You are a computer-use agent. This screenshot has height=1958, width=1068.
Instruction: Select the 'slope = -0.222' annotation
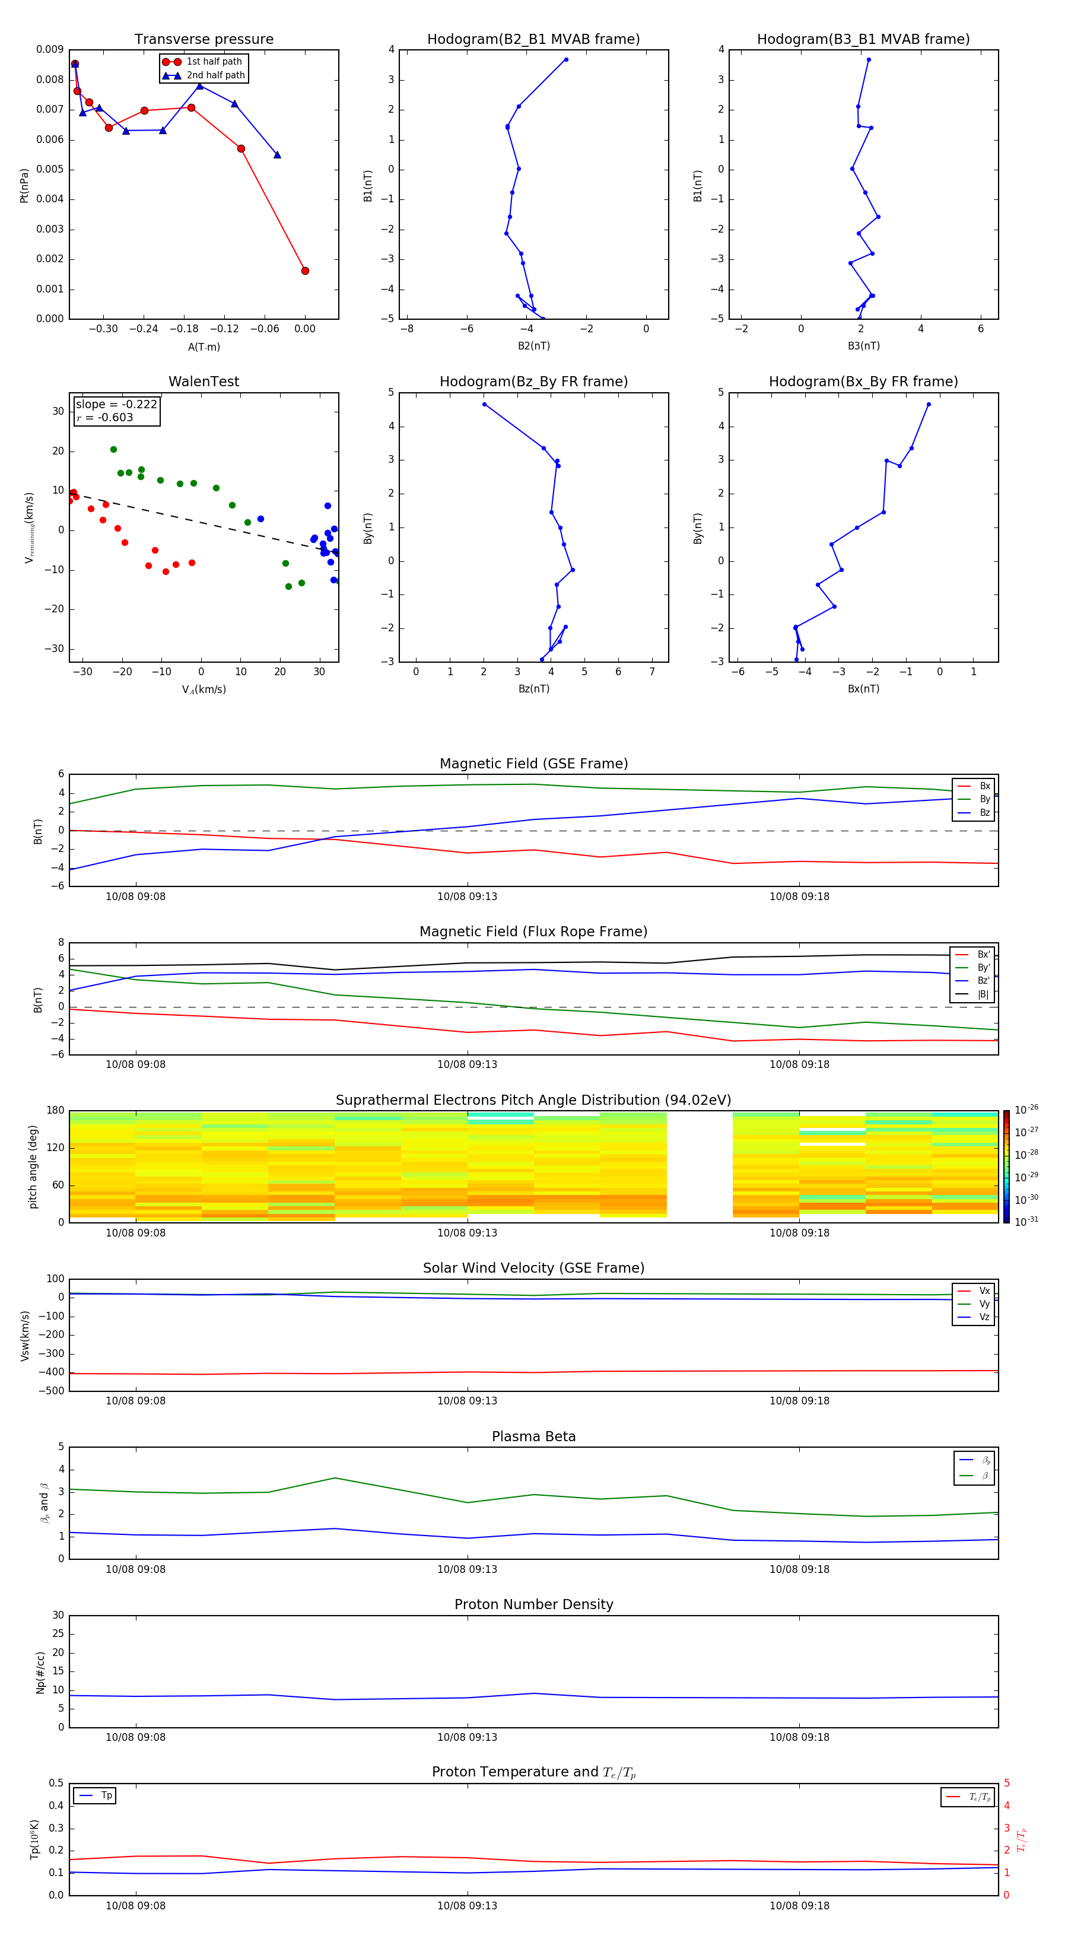coord(116,405)
